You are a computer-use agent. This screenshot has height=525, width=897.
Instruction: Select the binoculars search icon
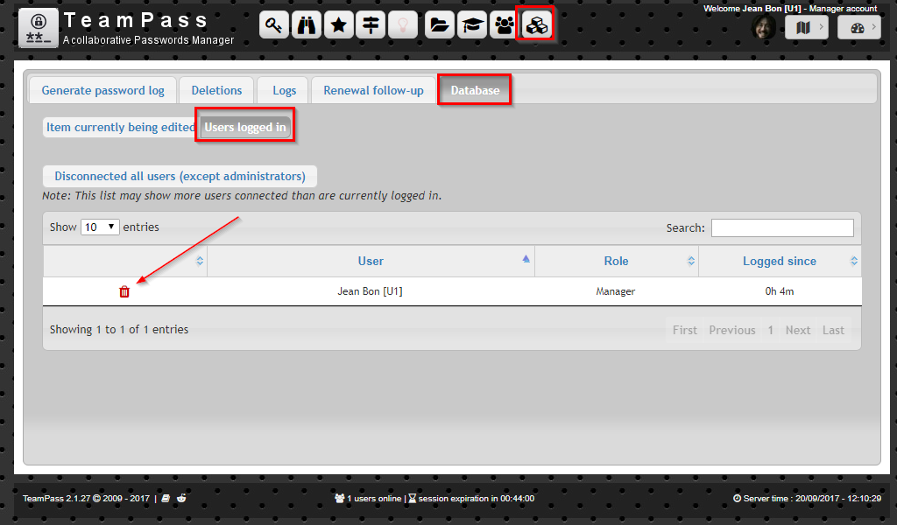click(x=306, y=24)
